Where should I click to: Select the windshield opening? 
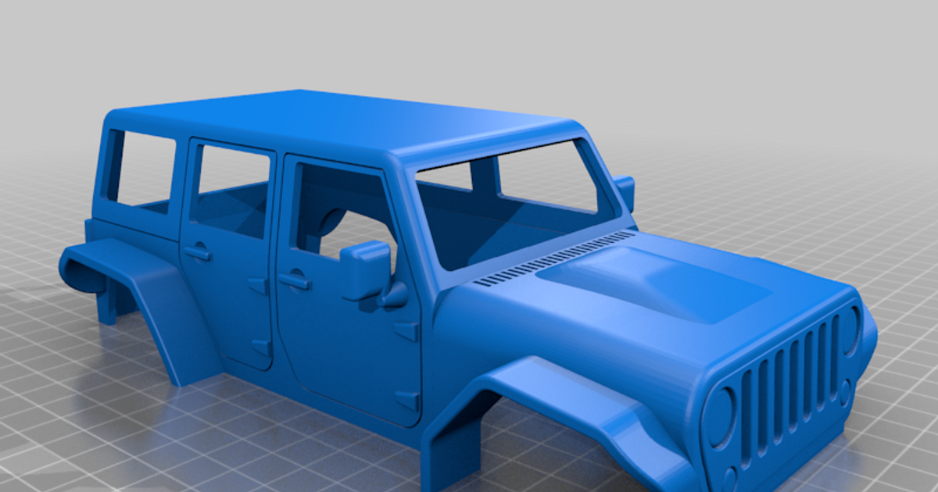[532, 195]
